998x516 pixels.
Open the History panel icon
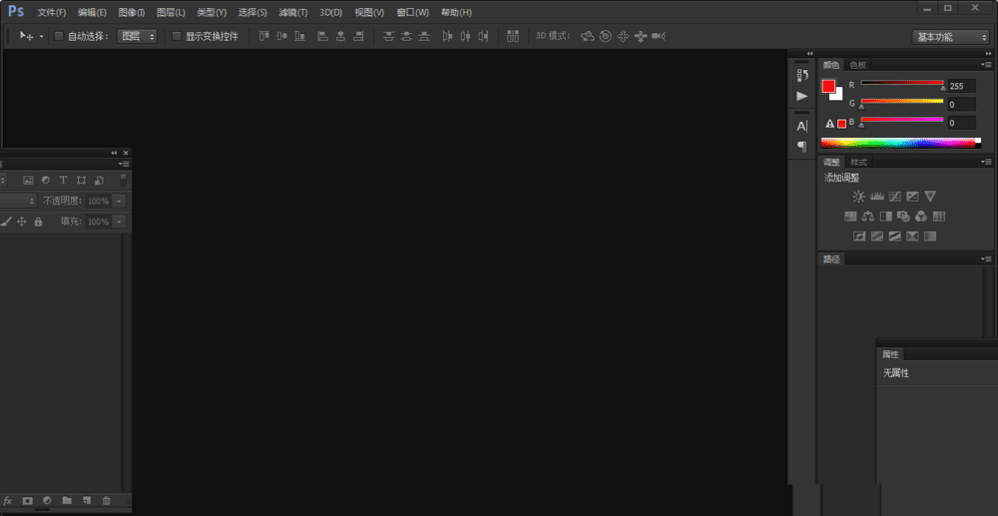802,75
